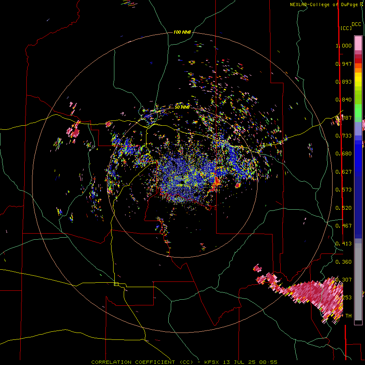Select the 0.520 scale value
This screenshot has width=365, height=365.
(x=344, y=208)
